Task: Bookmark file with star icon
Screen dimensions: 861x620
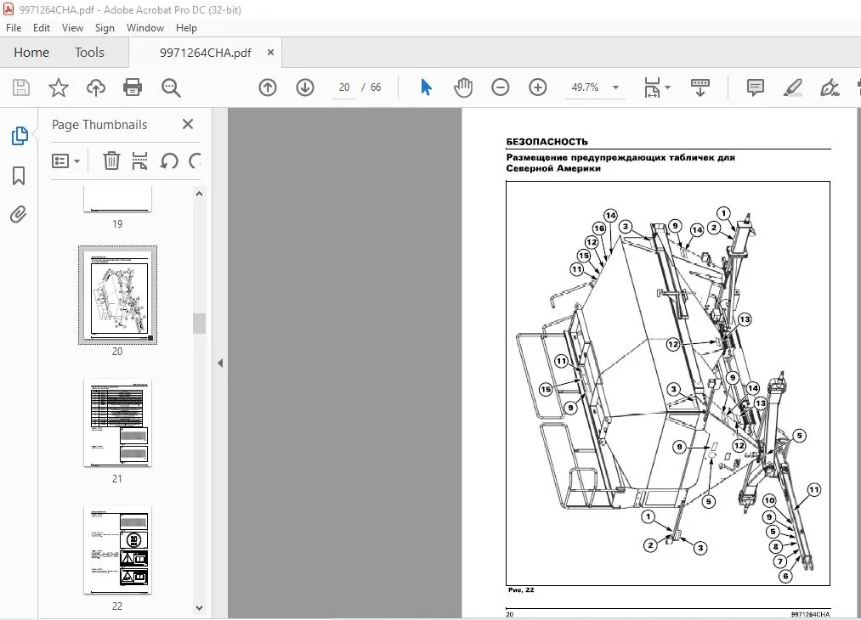Action: (58, 87)
